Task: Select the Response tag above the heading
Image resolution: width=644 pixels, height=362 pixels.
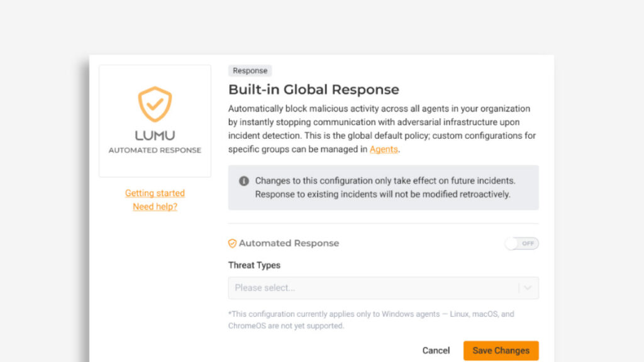Action: 250,71
